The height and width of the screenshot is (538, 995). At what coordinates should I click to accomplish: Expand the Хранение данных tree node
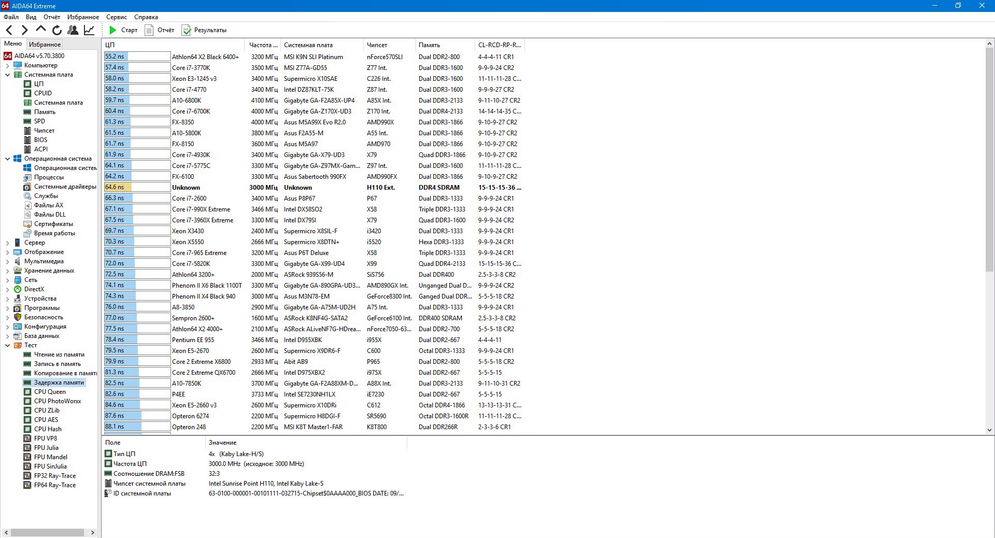click(7, 271)
